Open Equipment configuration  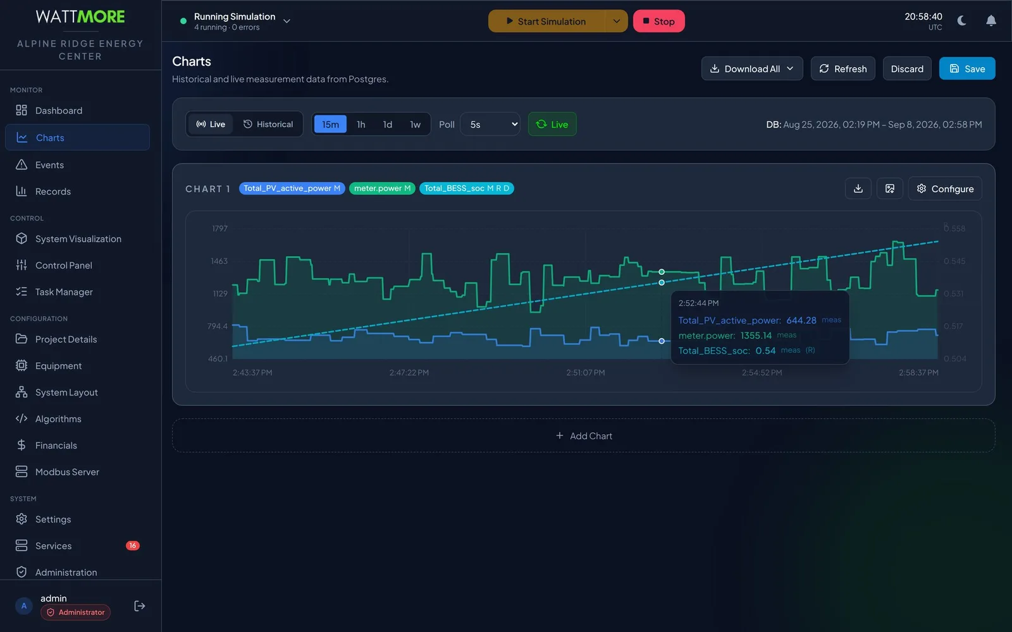77,366
